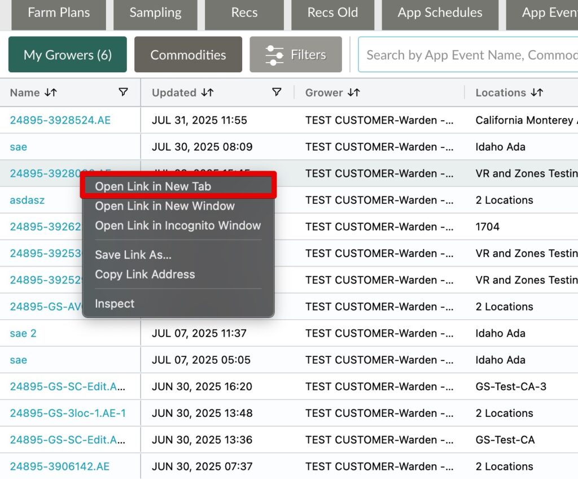Screen dimensions: 578x479
Task: Open 24895-GS-SC-Edit link updated JUN 30 13:36
Action: pos(68,439)
